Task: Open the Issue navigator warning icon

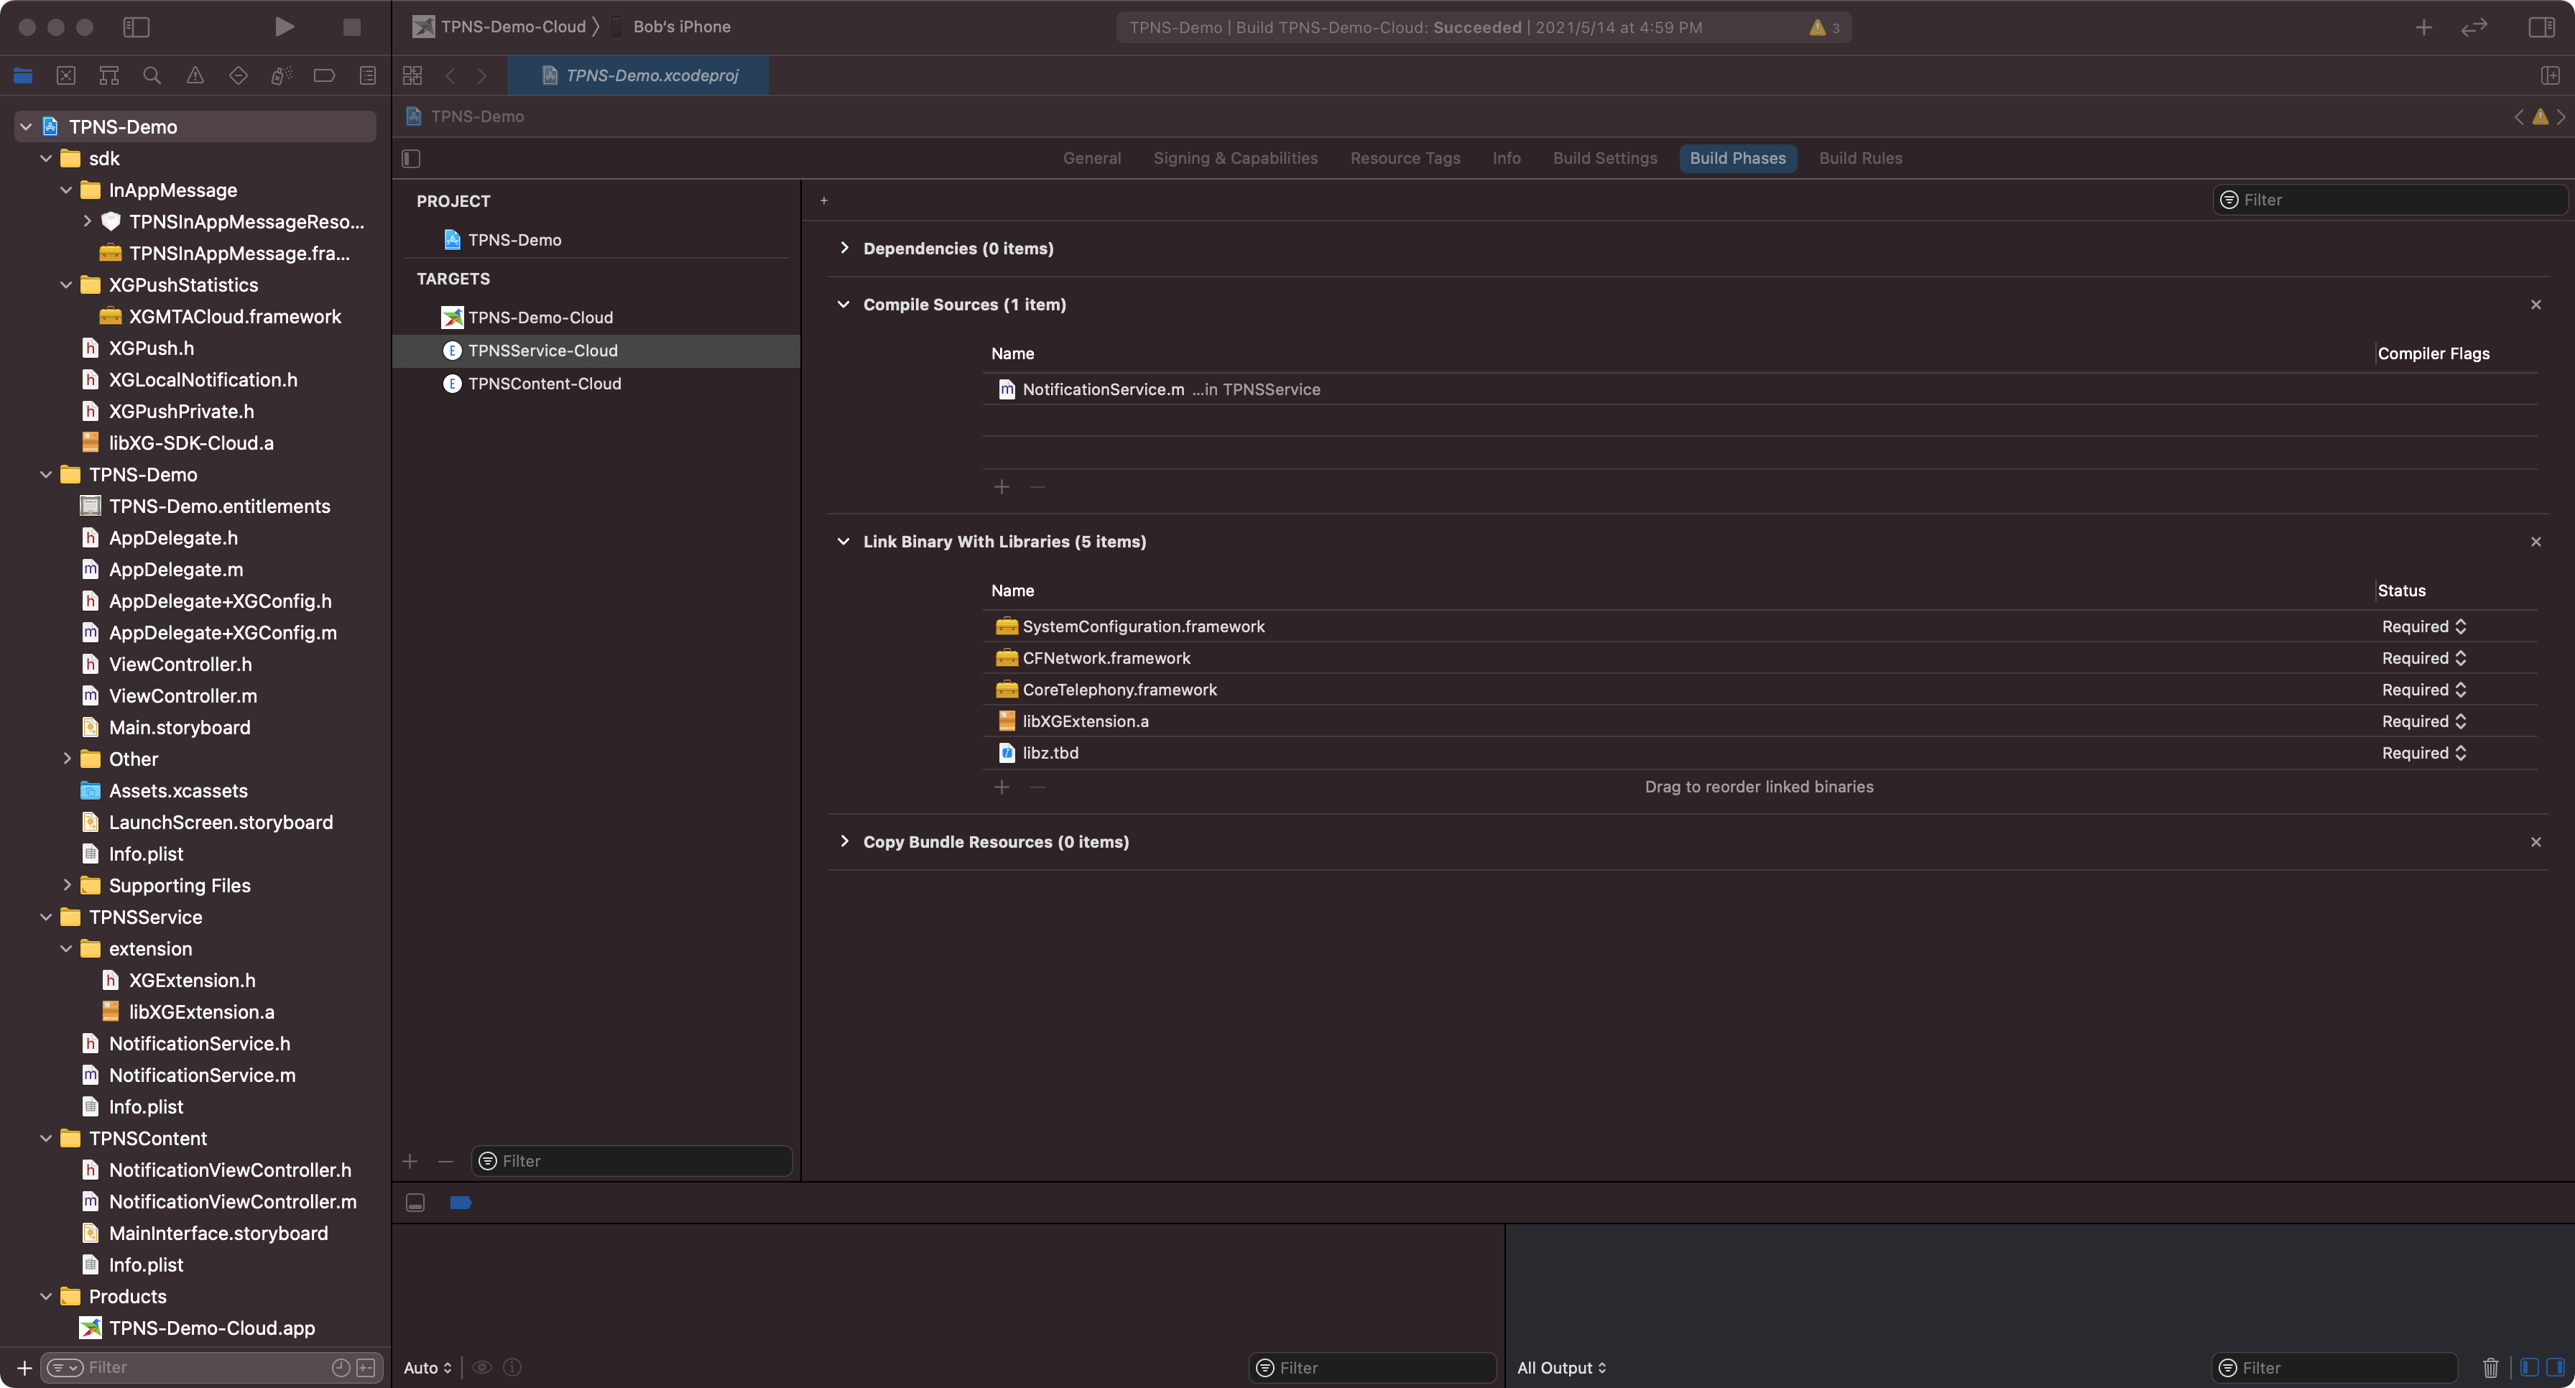Action: (195, 75)
